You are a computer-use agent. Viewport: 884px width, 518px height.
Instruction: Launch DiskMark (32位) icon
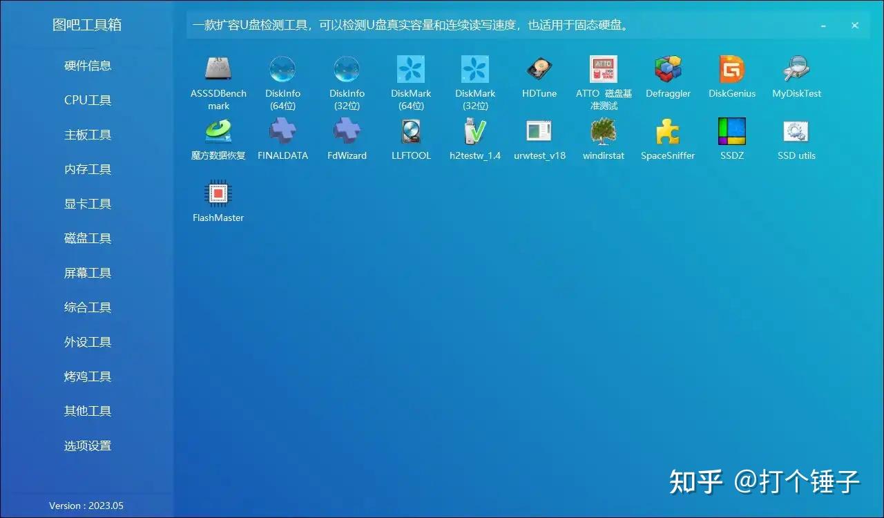pyautogui.click(x=475, y=69)
